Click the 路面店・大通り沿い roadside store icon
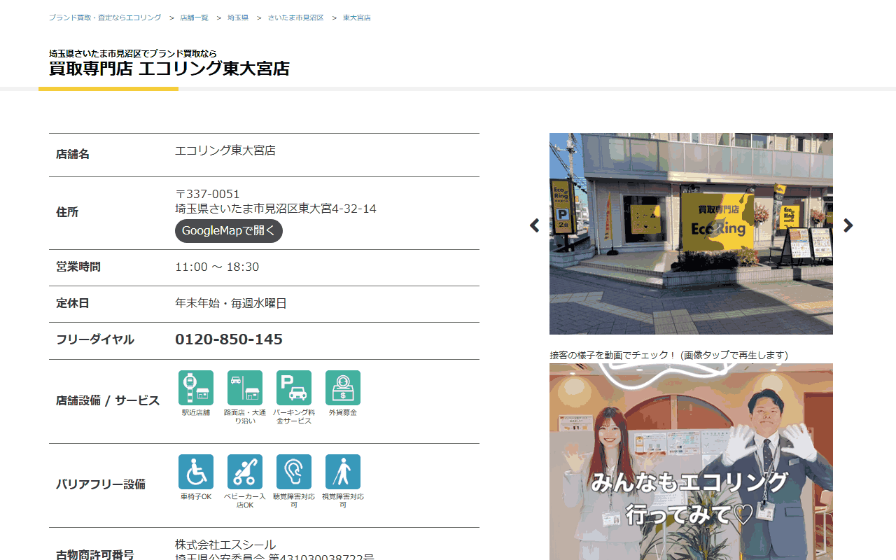This screenshot has height=560, width=896. tap(245, 388)
